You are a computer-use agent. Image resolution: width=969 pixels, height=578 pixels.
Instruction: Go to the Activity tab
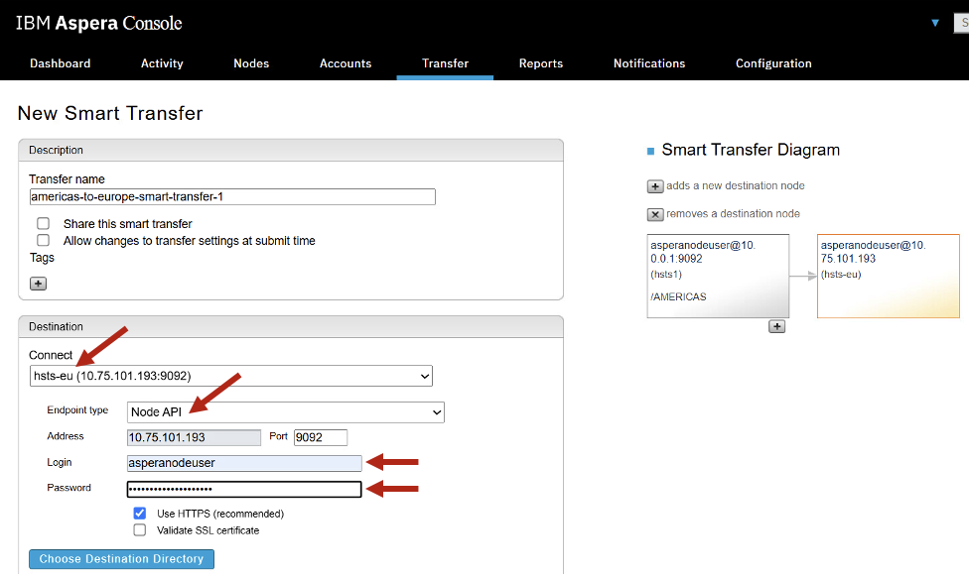(x=162, y=63)
